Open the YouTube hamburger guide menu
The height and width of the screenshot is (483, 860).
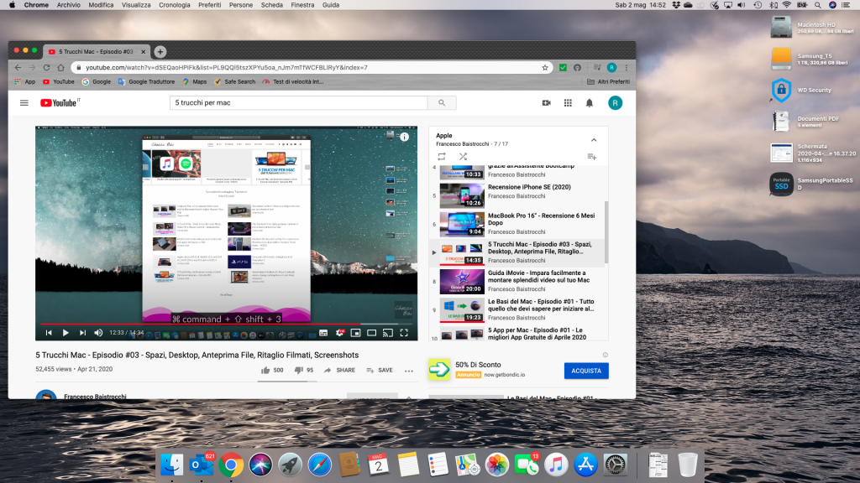24,103
